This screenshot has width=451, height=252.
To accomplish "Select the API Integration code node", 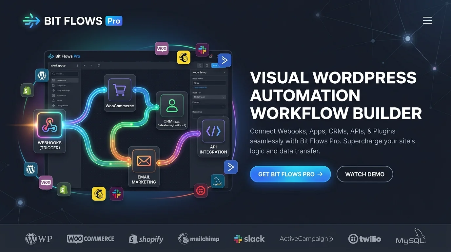I will point(213,137).
